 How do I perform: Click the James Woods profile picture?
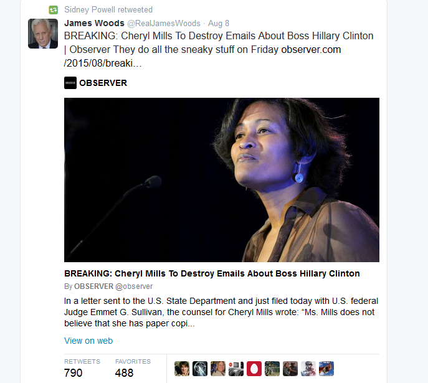coord(43,34)
